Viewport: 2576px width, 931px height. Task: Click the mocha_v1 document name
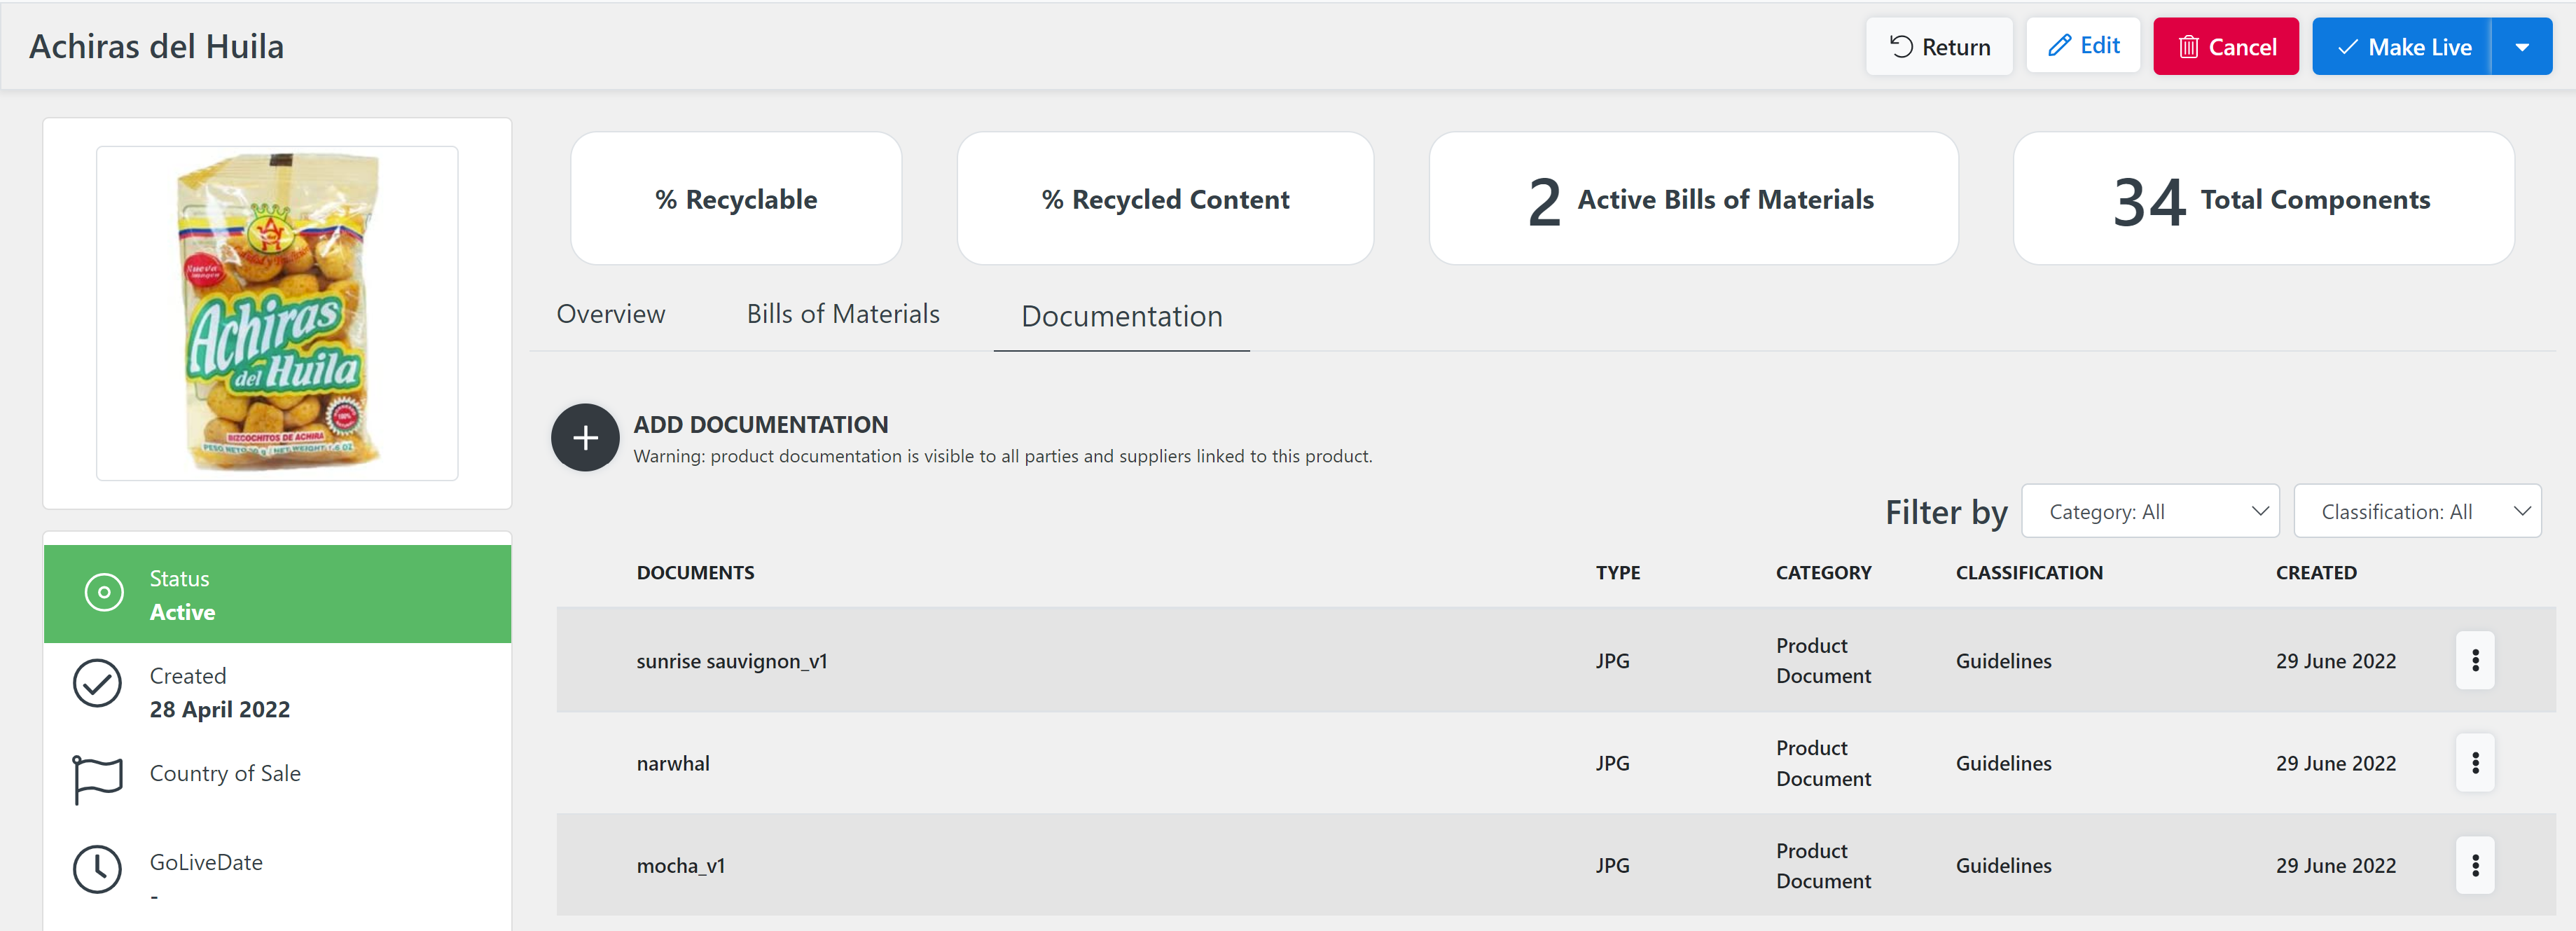681,865
